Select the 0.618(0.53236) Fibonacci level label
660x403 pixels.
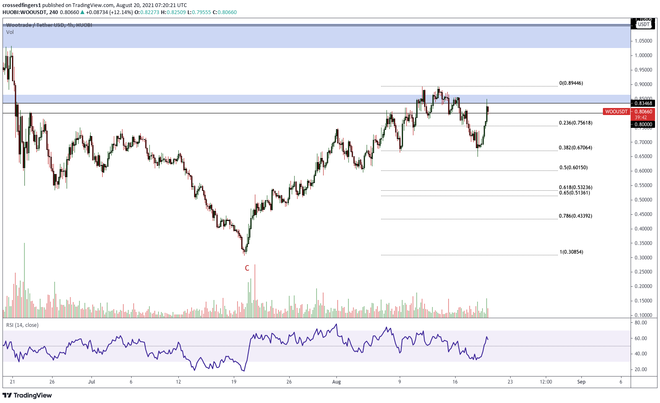[x=576, y=187]
